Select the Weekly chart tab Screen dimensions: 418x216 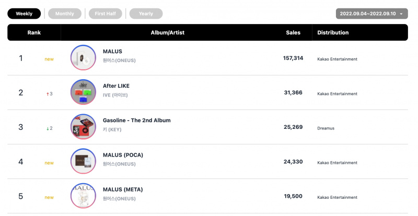24,14
